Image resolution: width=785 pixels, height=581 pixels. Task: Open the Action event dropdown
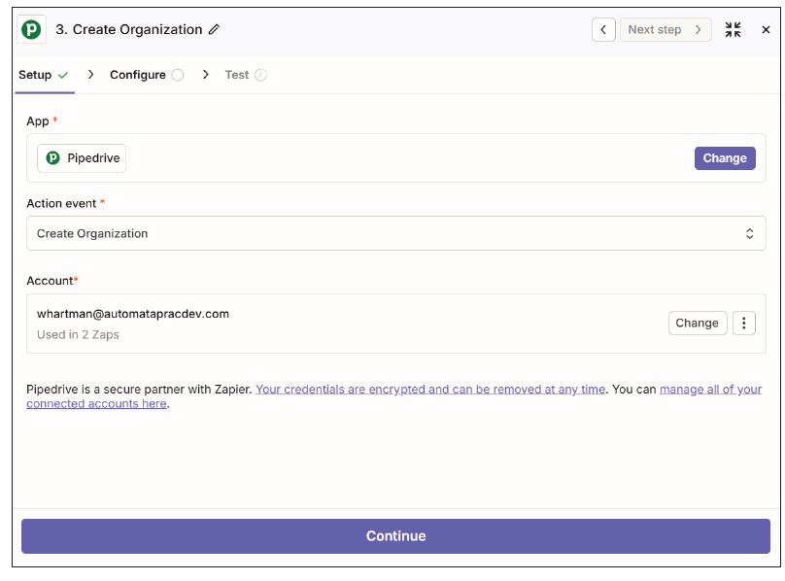[x=396, y=233]
